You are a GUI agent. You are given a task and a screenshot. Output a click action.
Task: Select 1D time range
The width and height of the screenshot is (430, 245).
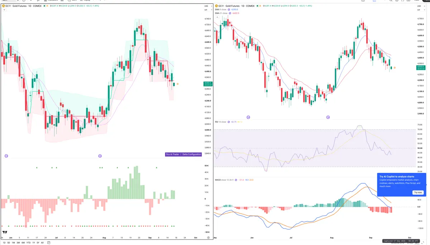click(x=4, y=243)
